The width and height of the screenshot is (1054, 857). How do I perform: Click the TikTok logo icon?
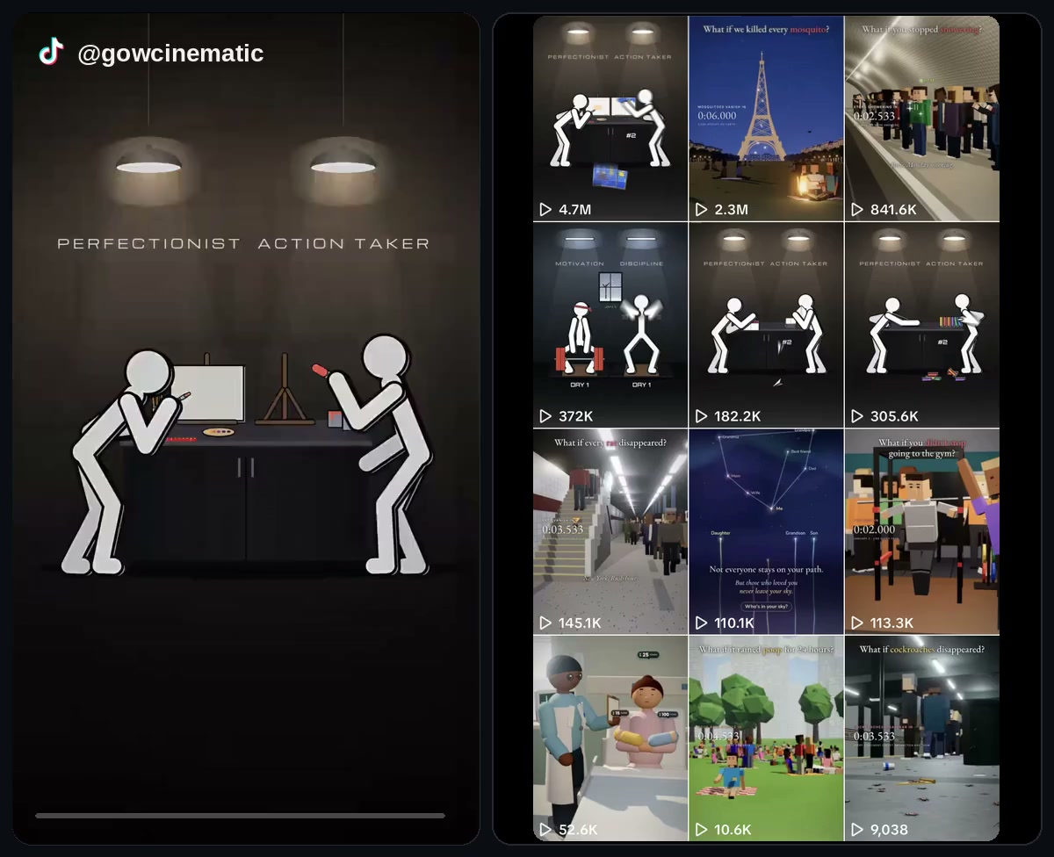coord(52,52)
